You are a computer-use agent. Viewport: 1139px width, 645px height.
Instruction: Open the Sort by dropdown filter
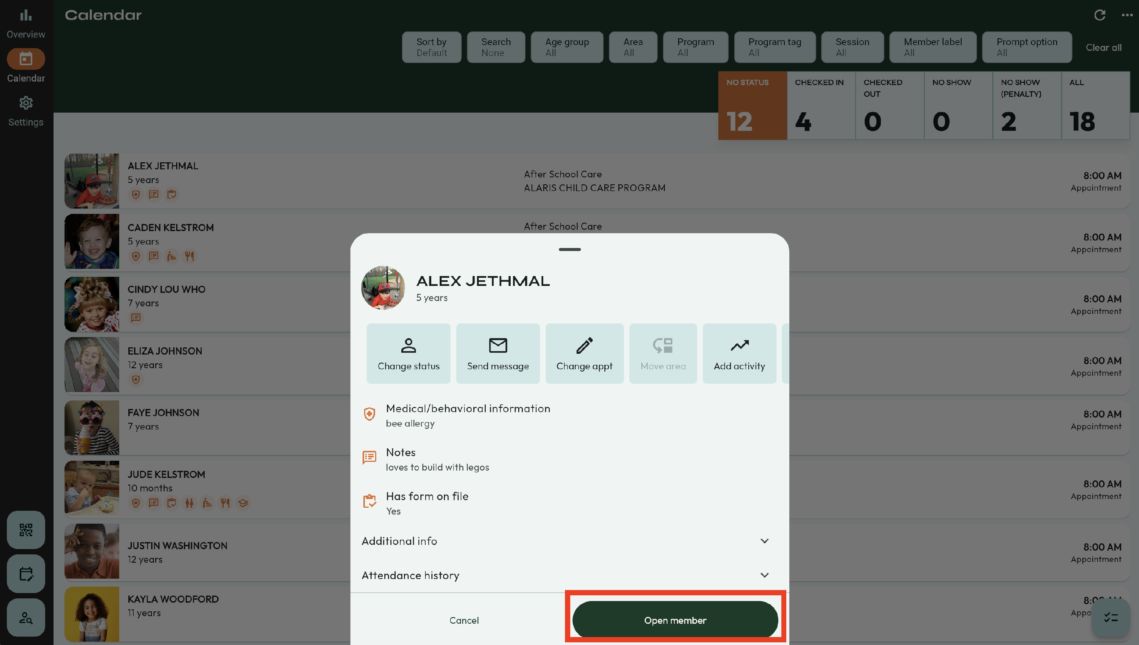tap(431, 47)
